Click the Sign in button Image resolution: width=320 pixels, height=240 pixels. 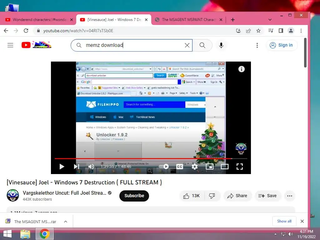coord(282,45)
